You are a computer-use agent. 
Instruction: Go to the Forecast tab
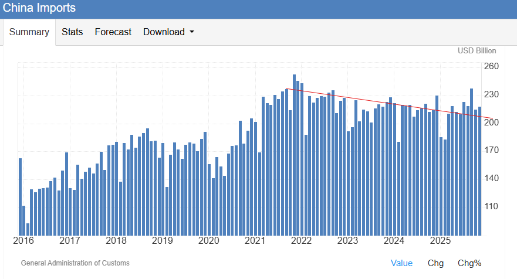click(x=113, y=32)
